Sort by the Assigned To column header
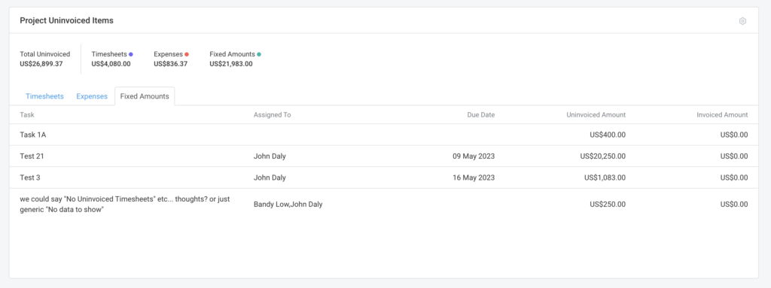The height and width of the screenshot is (288, 771). click(273, 115)
